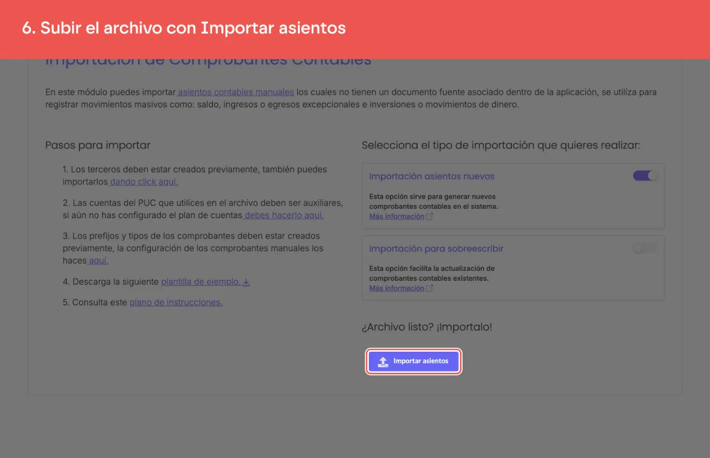This screenshot has height=458, width=710.
Task: Open the 'debes hacerlo aquí' link
Action: click(x=284, y=215)
